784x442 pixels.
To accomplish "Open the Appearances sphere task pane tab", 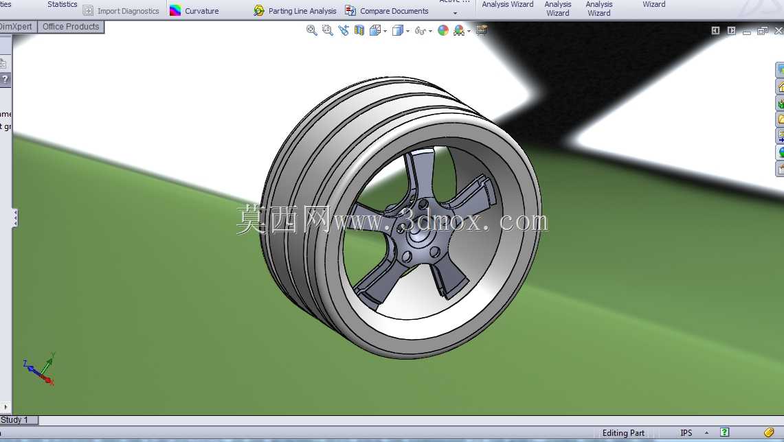I will click(x=779, y=152).
